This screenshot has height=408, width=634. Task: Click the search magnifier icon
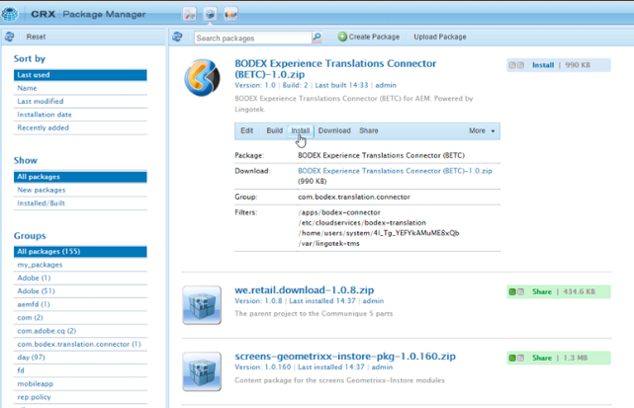point(317,38)
